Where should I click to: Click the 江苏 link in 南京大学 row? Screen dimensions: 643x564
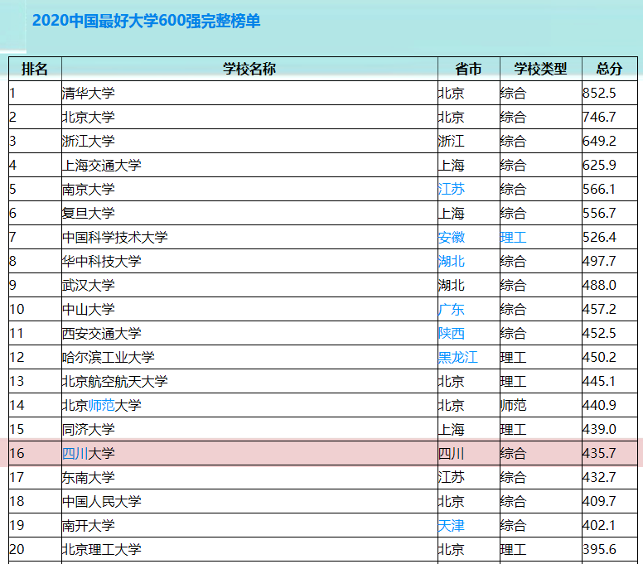[451, 190]
